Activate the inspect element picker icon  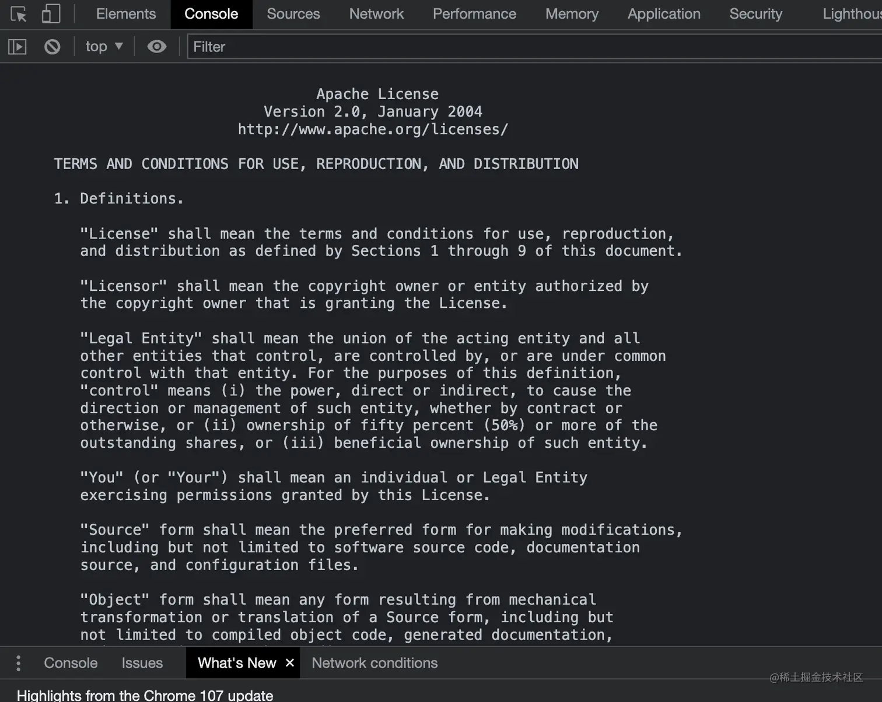tap(19, 14)
